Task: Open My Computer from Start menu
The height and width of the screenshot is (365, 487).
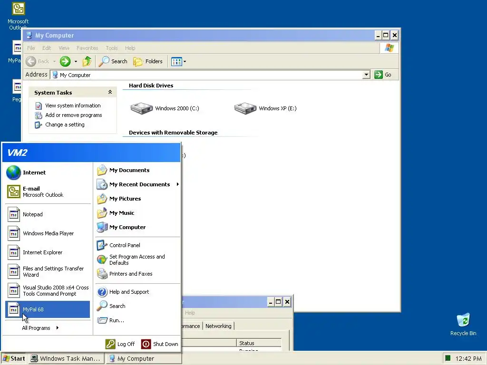Action: 138,227
